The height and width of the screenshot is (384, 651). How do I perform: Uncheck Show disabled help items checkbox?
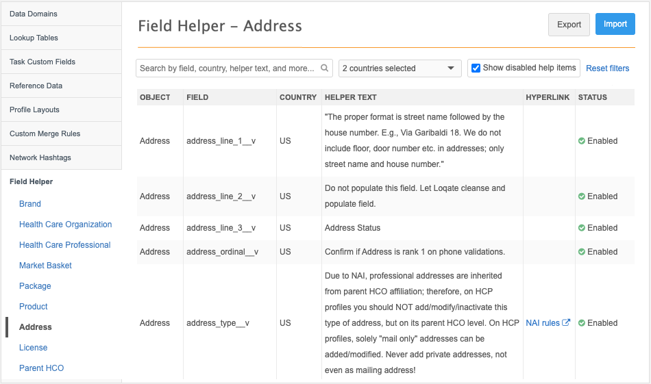coord(476,68)
